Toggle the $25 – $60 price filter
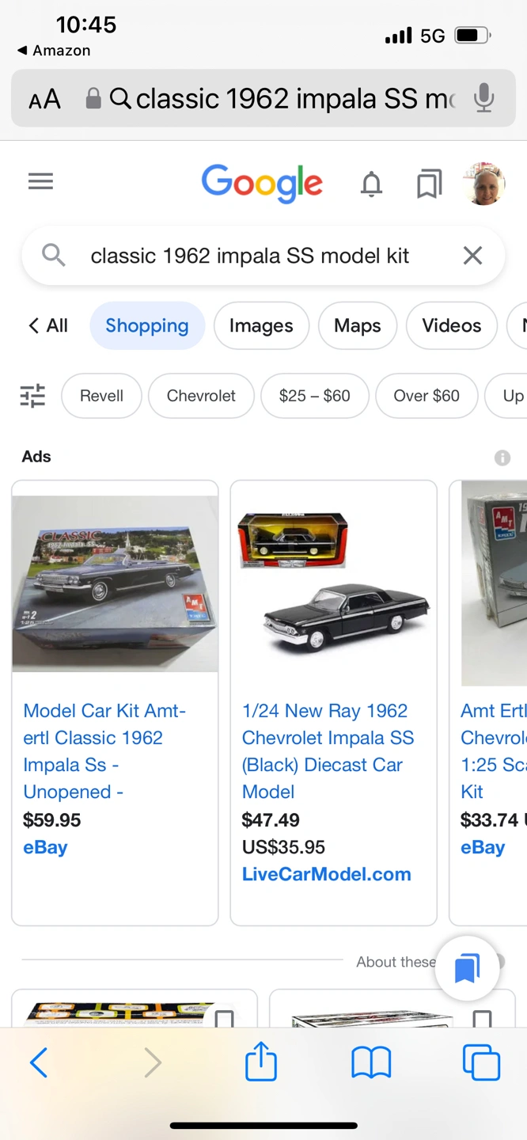Viewport: 527px width, 1140px height. [314, 396]
